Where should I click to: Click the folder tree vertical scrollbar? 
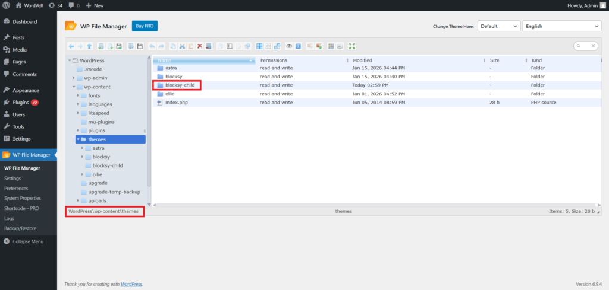click(x=149, y=123)
